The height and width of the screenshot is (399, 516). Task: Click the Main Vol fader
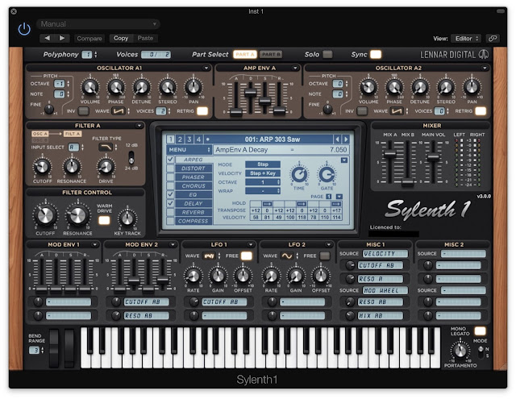tap(434, 157)
